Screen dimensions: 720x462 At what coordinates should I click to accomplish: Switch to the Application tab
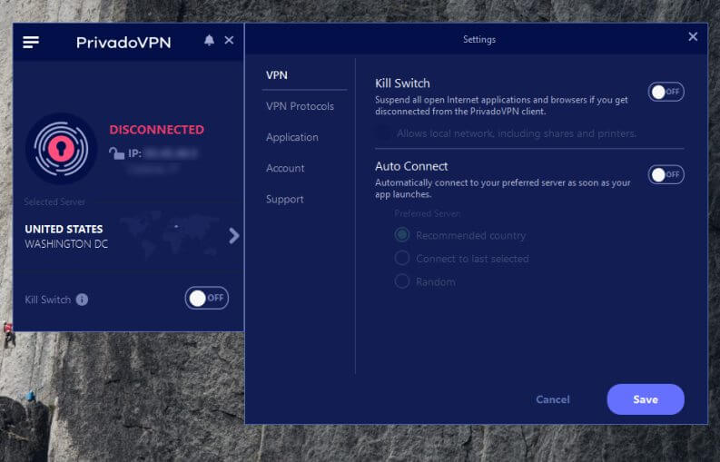point(292,137)
